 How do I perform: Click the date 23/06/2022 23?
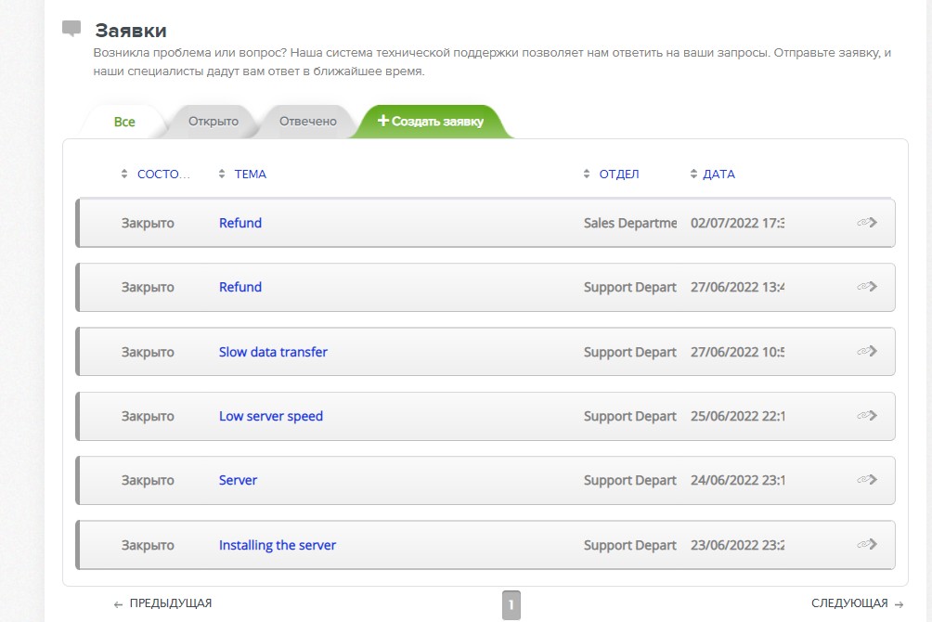coord(737,545)
